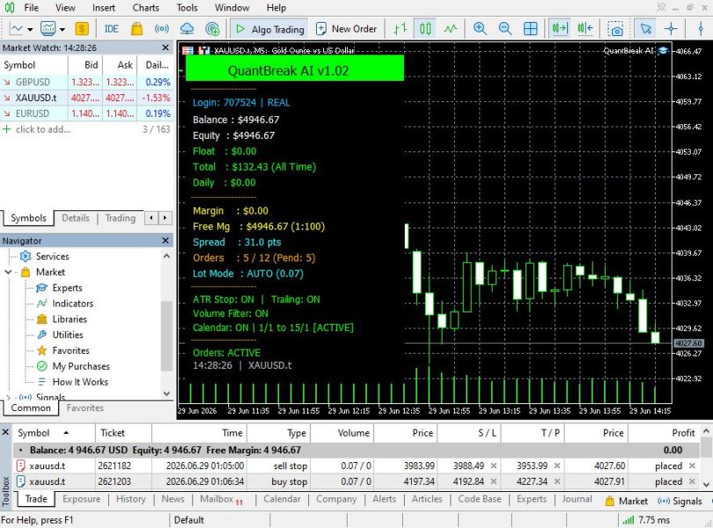Collapse the Market tree node in Navigator
The height and width of the screenshot is (528, 713).
[8, 272]
